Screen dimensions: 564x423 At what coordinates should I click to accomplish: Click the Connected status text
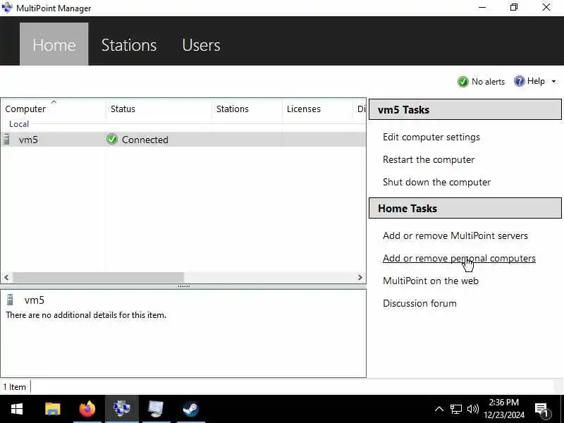click(145, 140)
